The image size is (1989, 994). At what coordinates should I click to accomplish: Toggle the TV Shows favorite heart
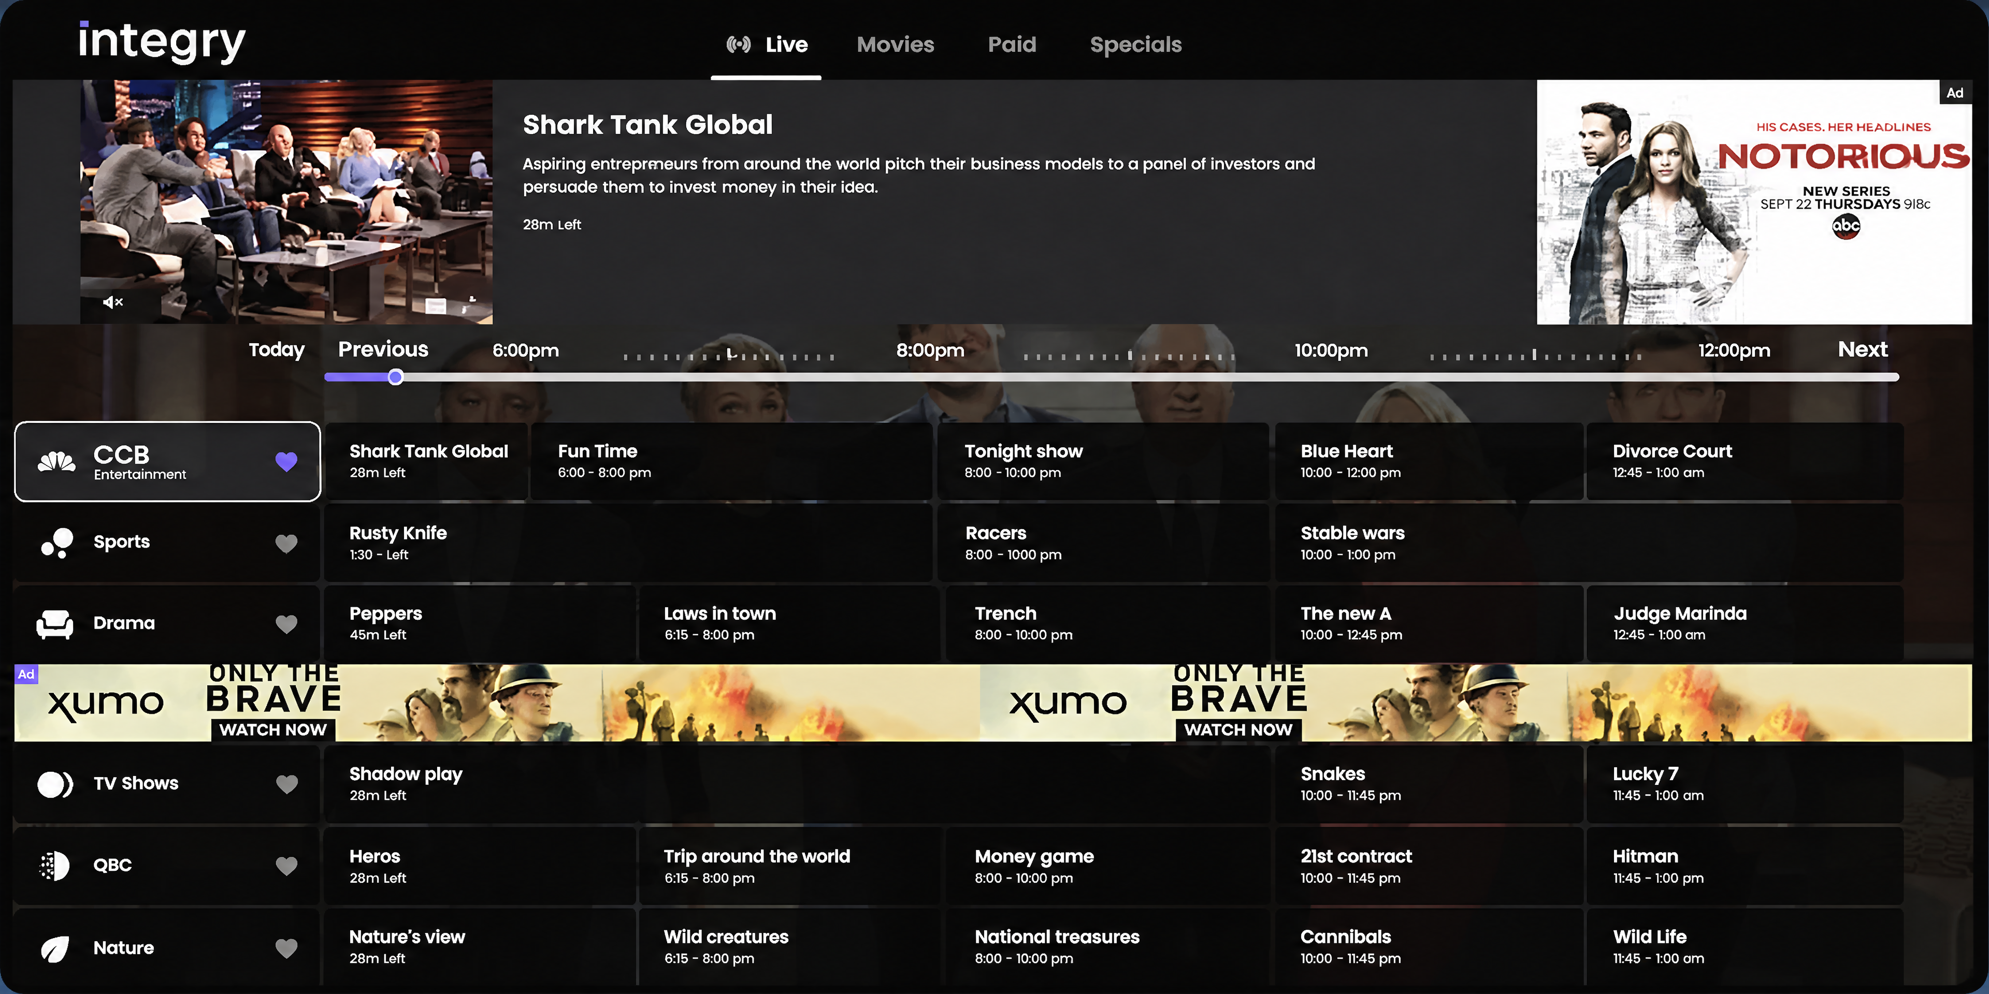(286, 784)
